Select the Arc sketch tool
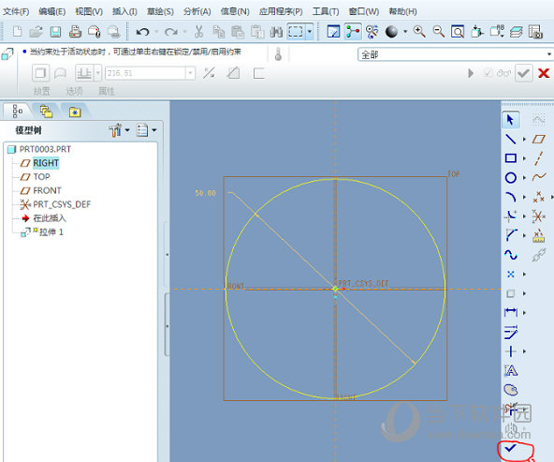This screenshot has height=462, width=554. [x=511, y=197]
